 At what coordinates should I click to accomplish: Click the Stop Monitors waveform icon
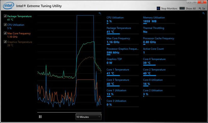[x=158, y=9]
